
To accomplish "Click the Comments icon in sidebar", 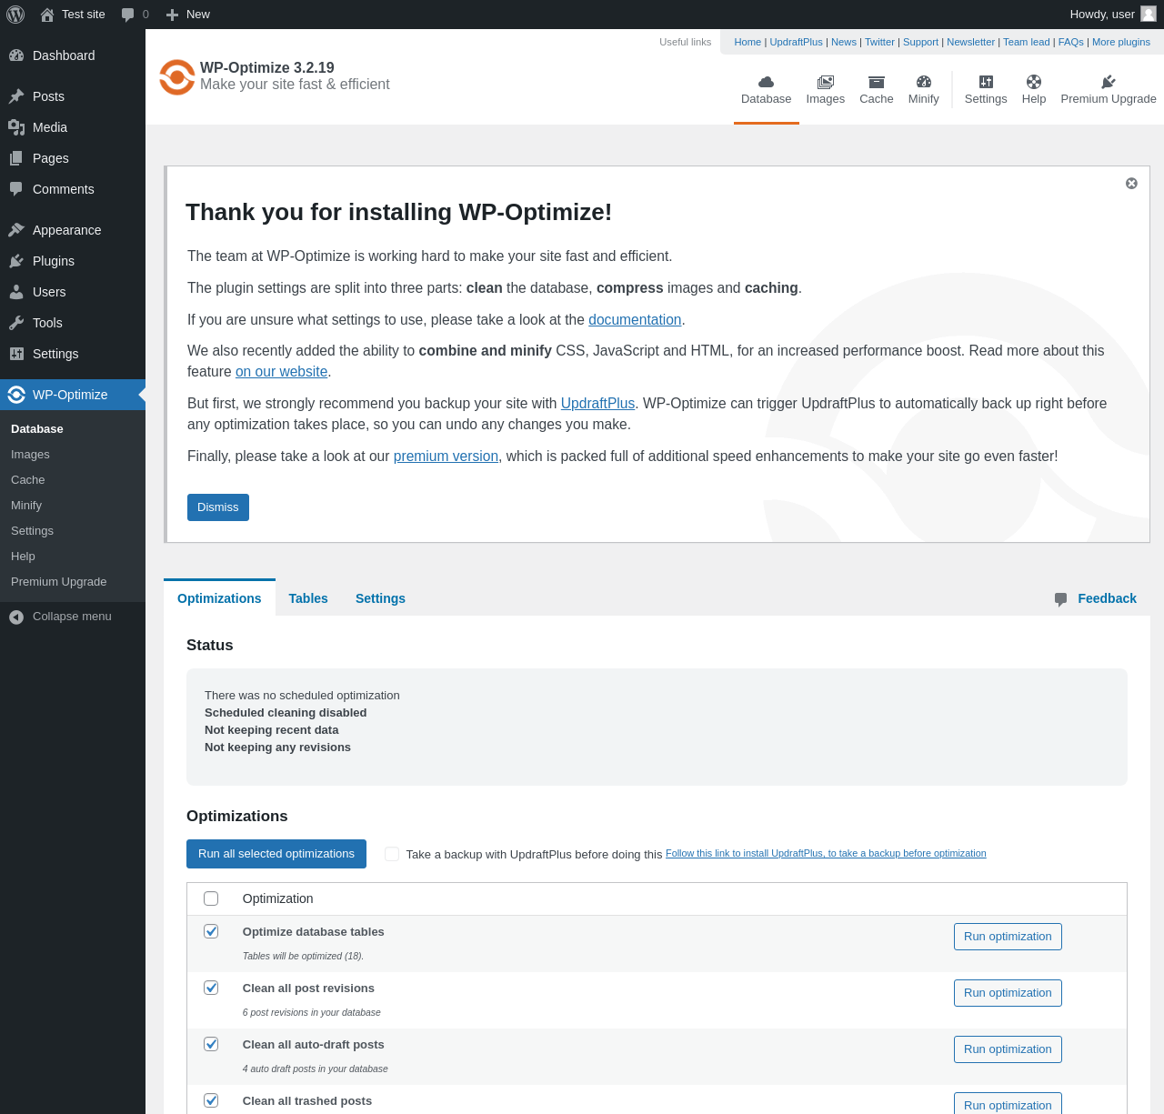I will [x=16, y=189].
